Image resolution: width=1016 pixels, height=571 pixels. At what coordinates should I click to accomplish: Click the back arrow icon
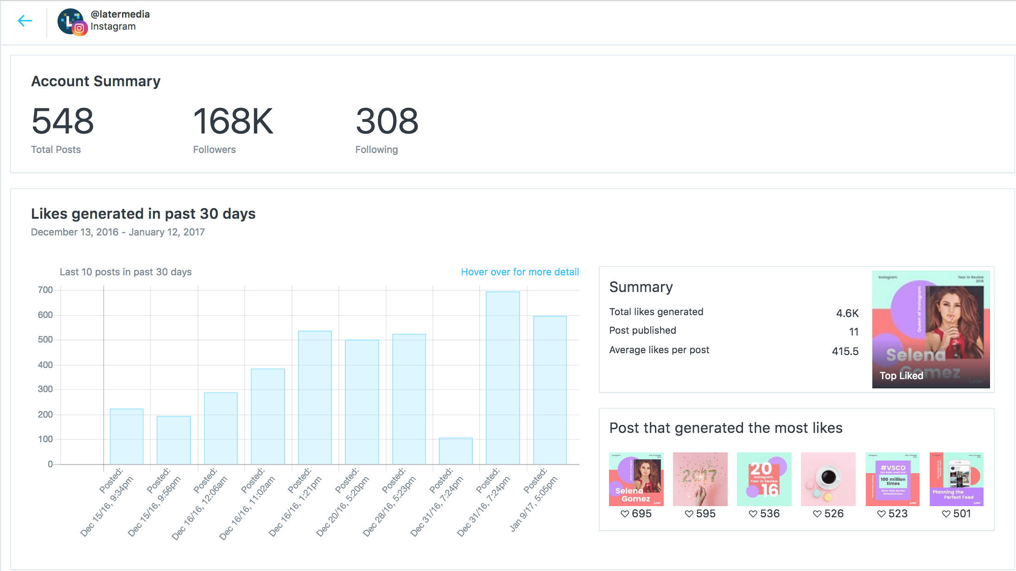(x=25, y=21)
